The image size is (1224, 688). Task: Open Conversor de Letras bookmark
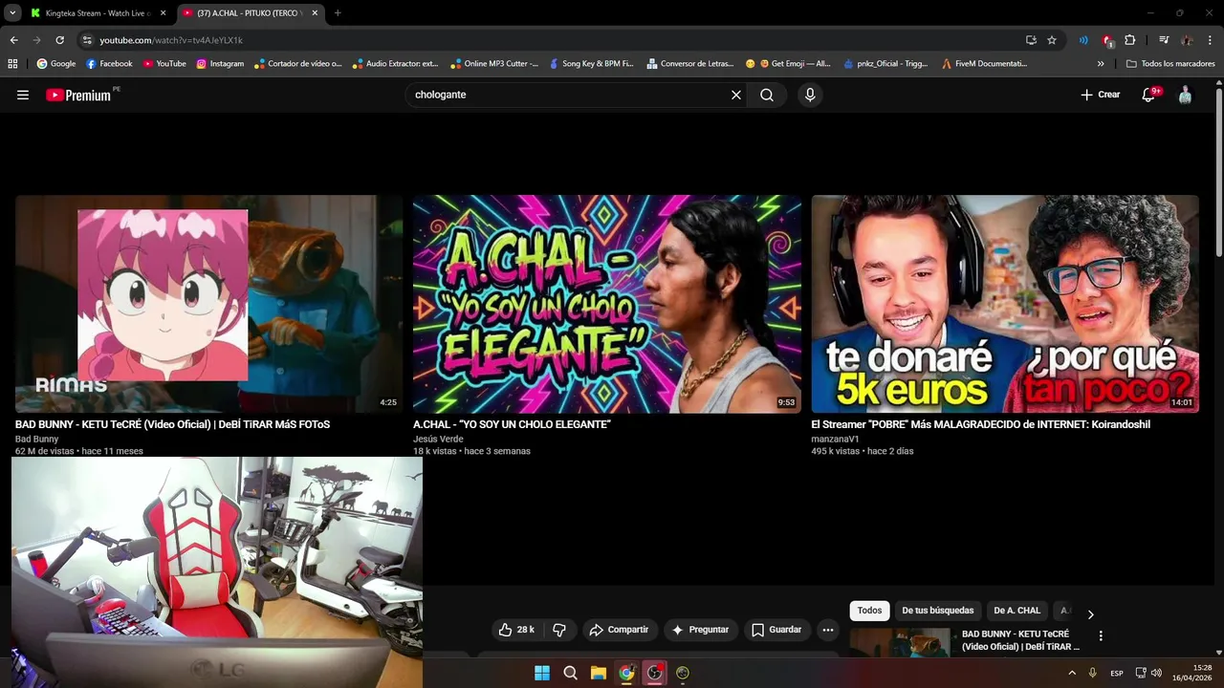coord(690,64)
